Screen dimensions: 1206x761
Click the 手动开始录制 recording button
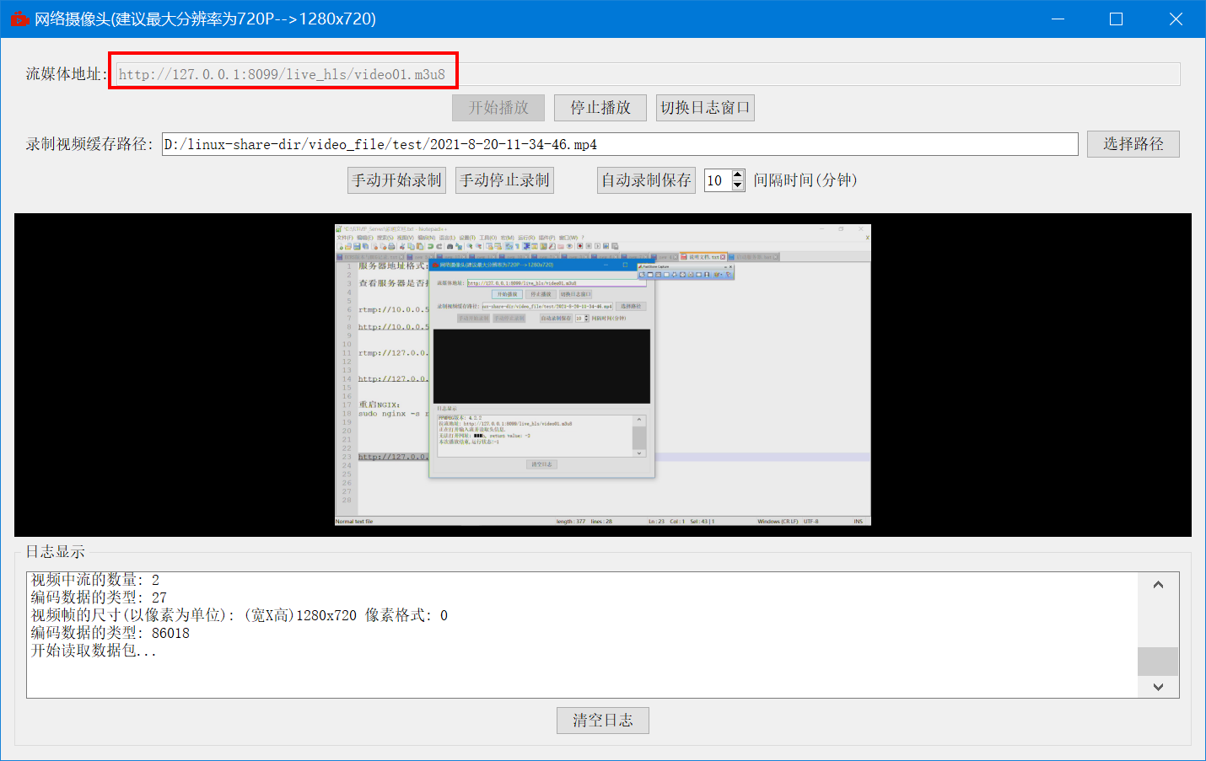pos(396,180)
